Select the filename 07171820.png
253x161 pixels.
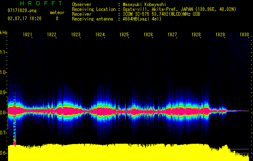22,10
